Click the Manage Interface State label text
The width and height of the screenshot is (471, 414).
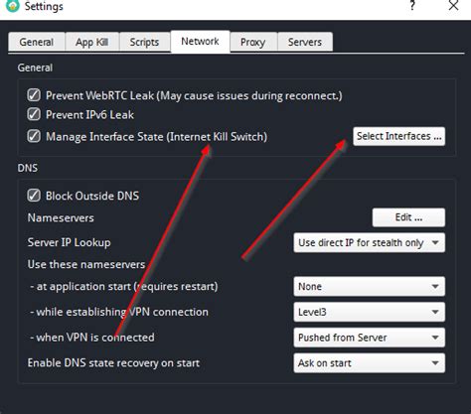156,137
